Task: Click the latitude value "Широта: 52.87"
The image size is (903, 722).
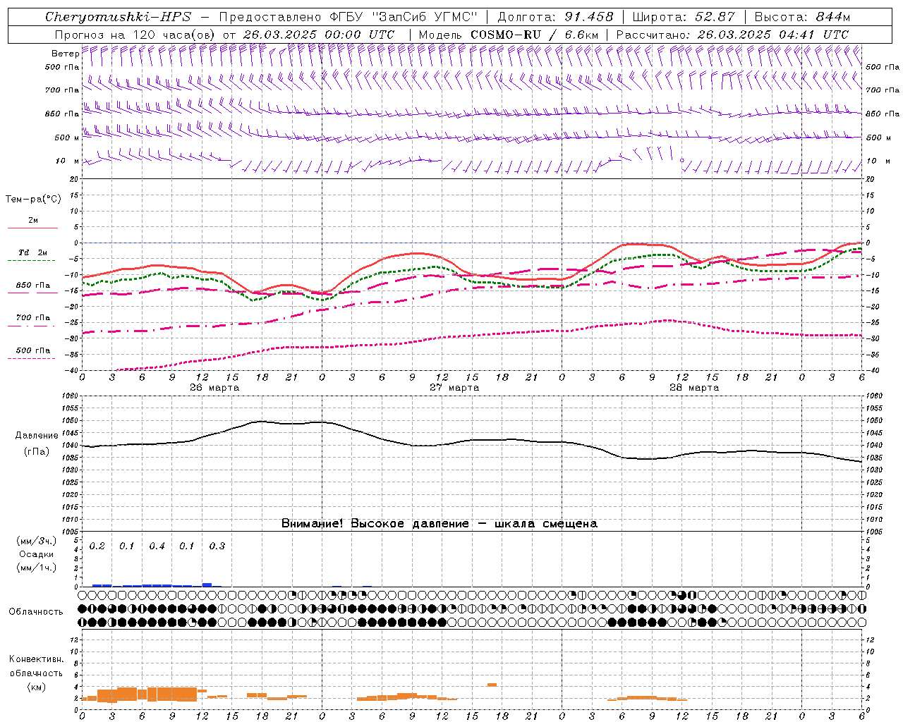Action: tap(684, 17)
